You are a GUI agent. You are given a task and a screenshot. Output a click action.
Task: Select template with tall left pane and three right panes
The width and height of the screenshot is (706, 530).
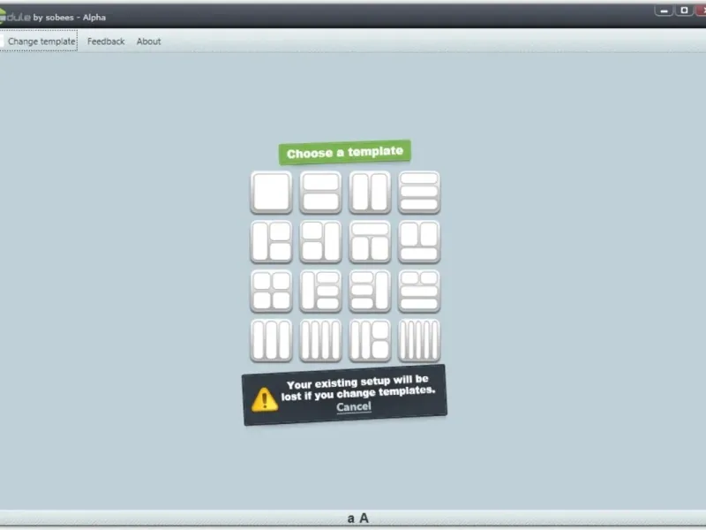pyautogui.click(x=320, y=291)
